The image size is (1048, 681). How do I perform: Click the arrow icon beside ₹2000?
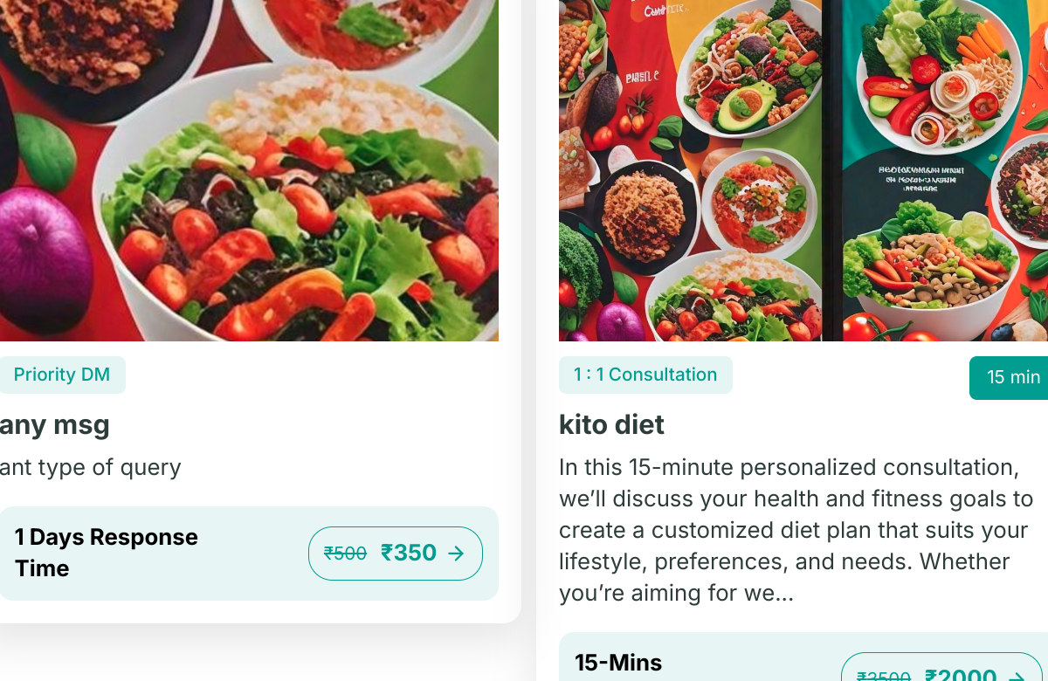(1016, 677)
